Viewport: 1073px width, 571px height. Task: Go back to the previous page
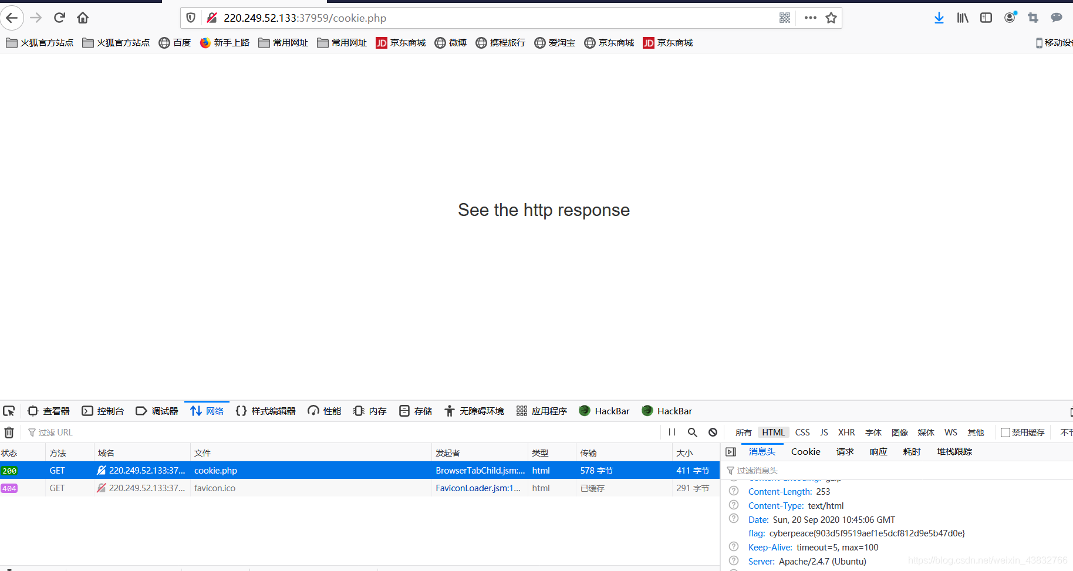[12, 18]
